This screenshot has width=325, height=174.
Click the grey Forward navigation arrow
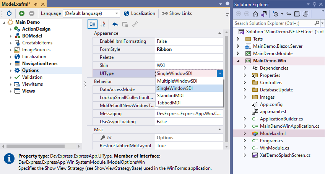point(31,13)
